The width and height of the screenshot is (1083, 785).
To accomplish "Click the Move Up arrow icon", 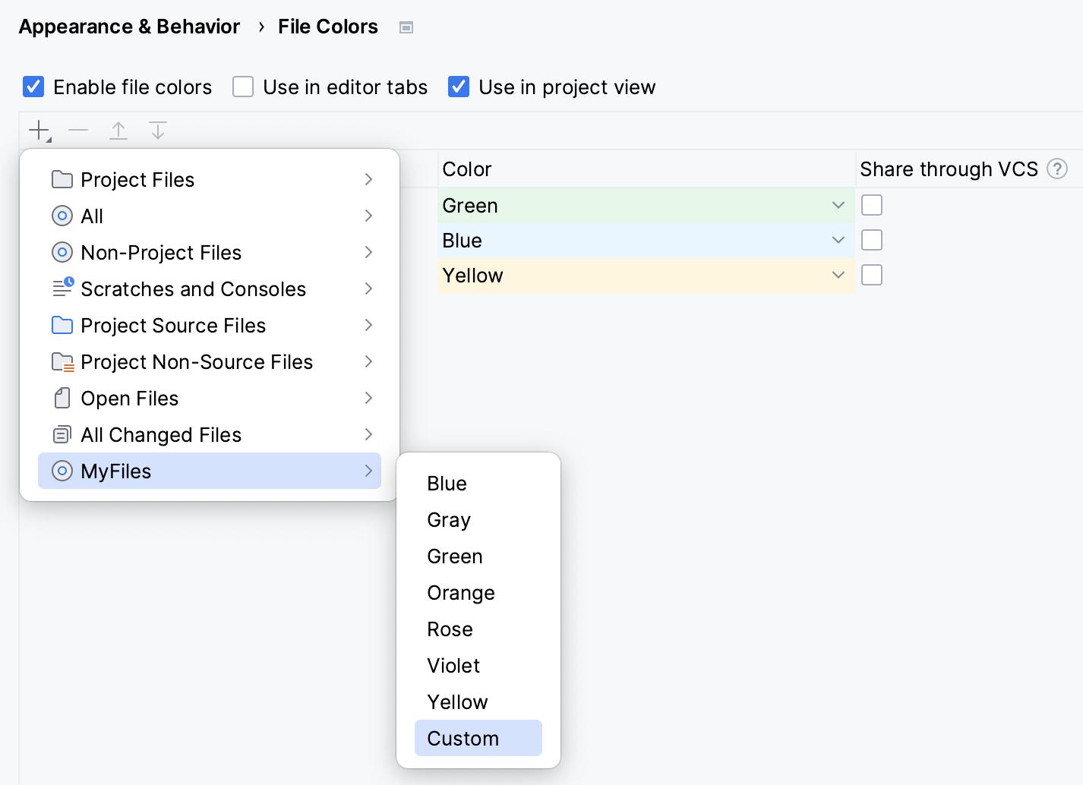I will (118, 131).
